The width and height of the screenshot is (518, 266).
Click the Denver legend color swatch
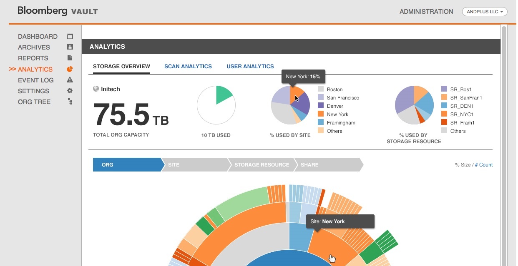pos(320,106)
